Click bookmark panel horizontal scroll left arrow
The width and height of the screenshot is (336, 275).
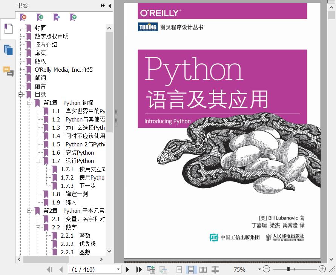19,260
